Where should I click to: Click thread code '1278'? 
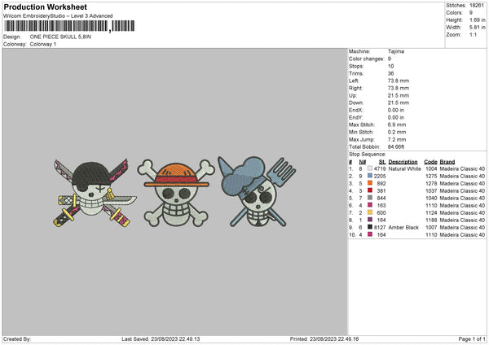coord(431,183)
